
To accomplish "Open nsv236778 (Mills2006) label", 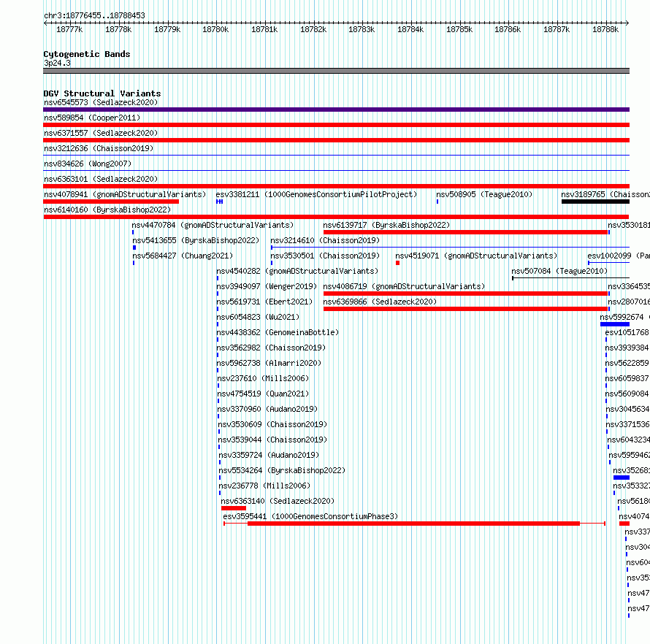I will coord(264,486).
